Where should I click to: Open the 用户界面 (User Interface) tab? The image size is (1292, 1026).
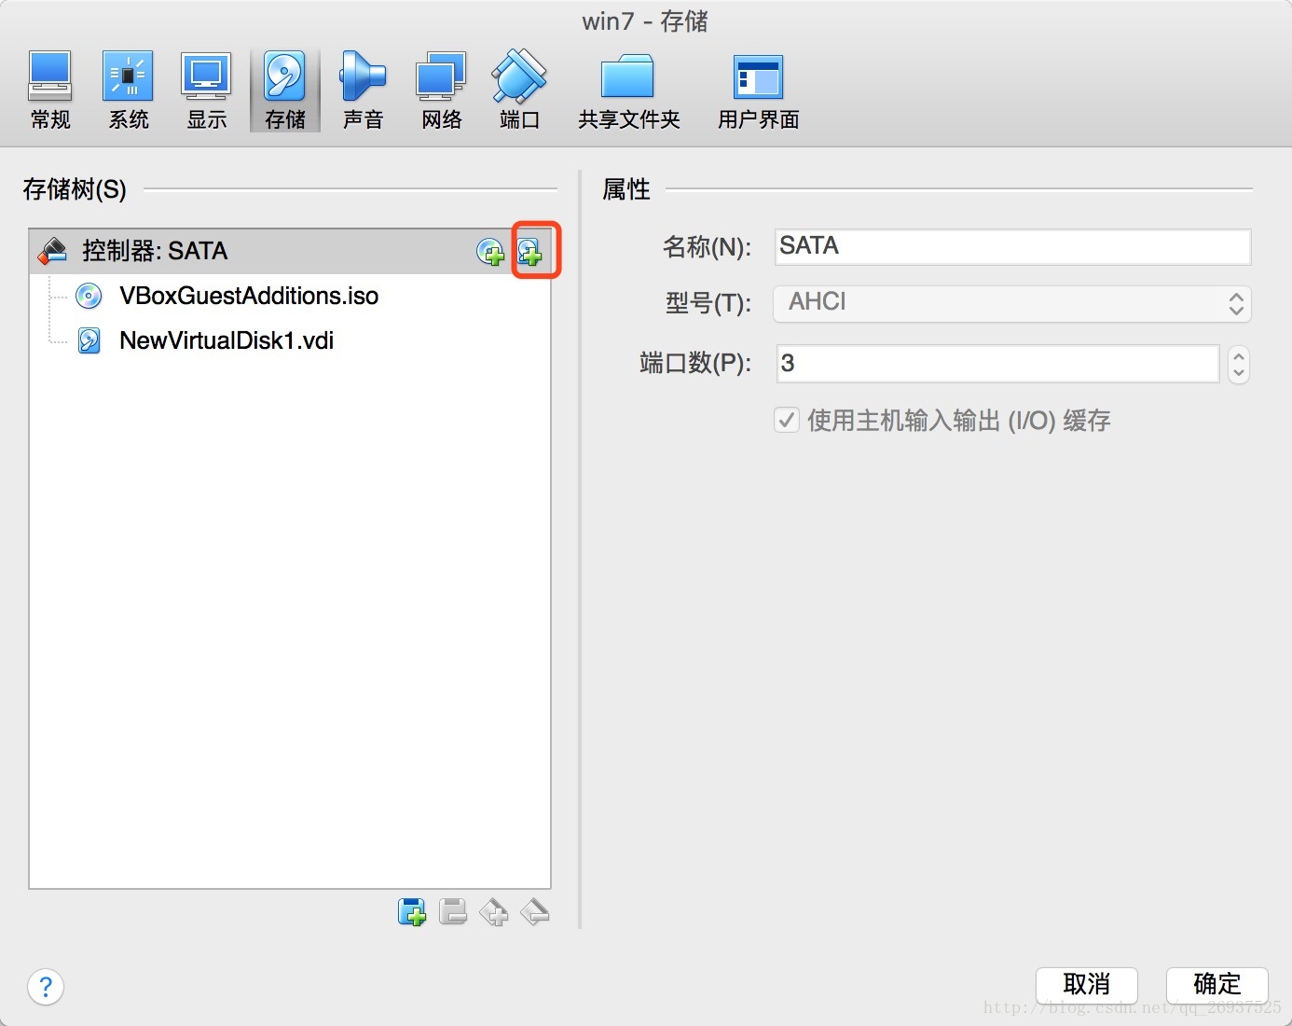[758, 90]
